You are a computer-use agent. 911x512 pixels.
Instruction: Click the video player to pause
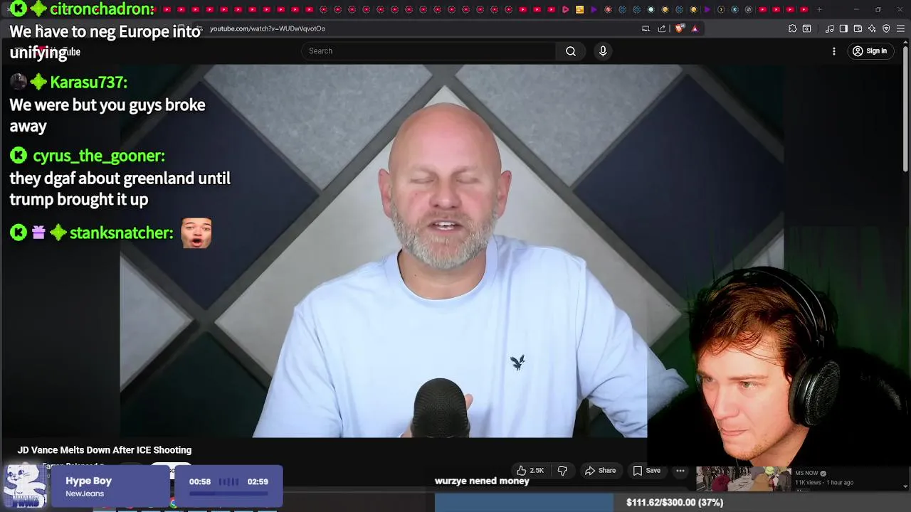[383, 250]
